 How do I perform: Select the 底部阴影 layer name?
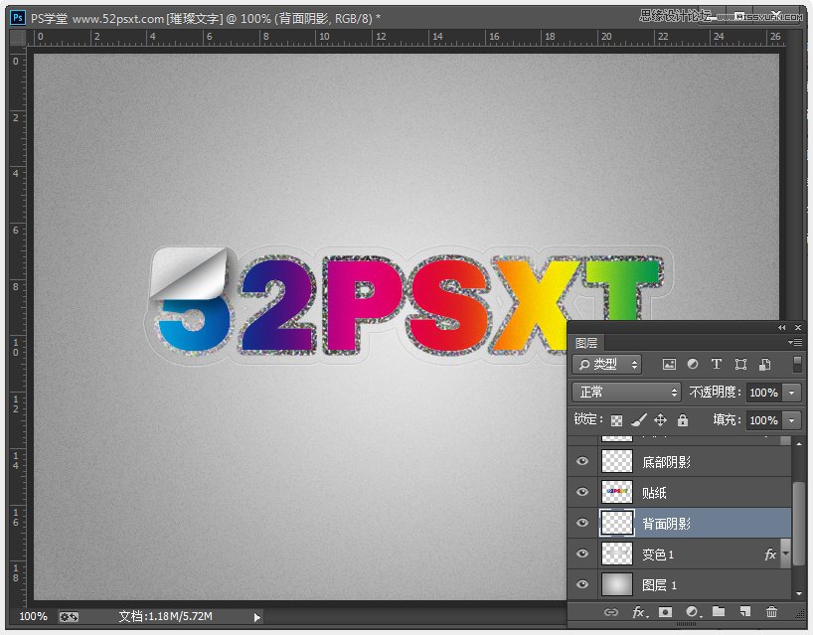pos(666,462)
